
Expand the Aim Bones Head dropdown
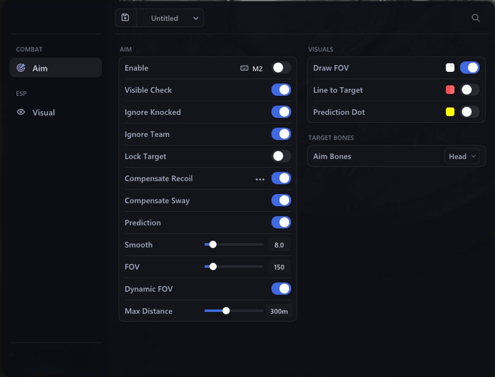point(462,157)
